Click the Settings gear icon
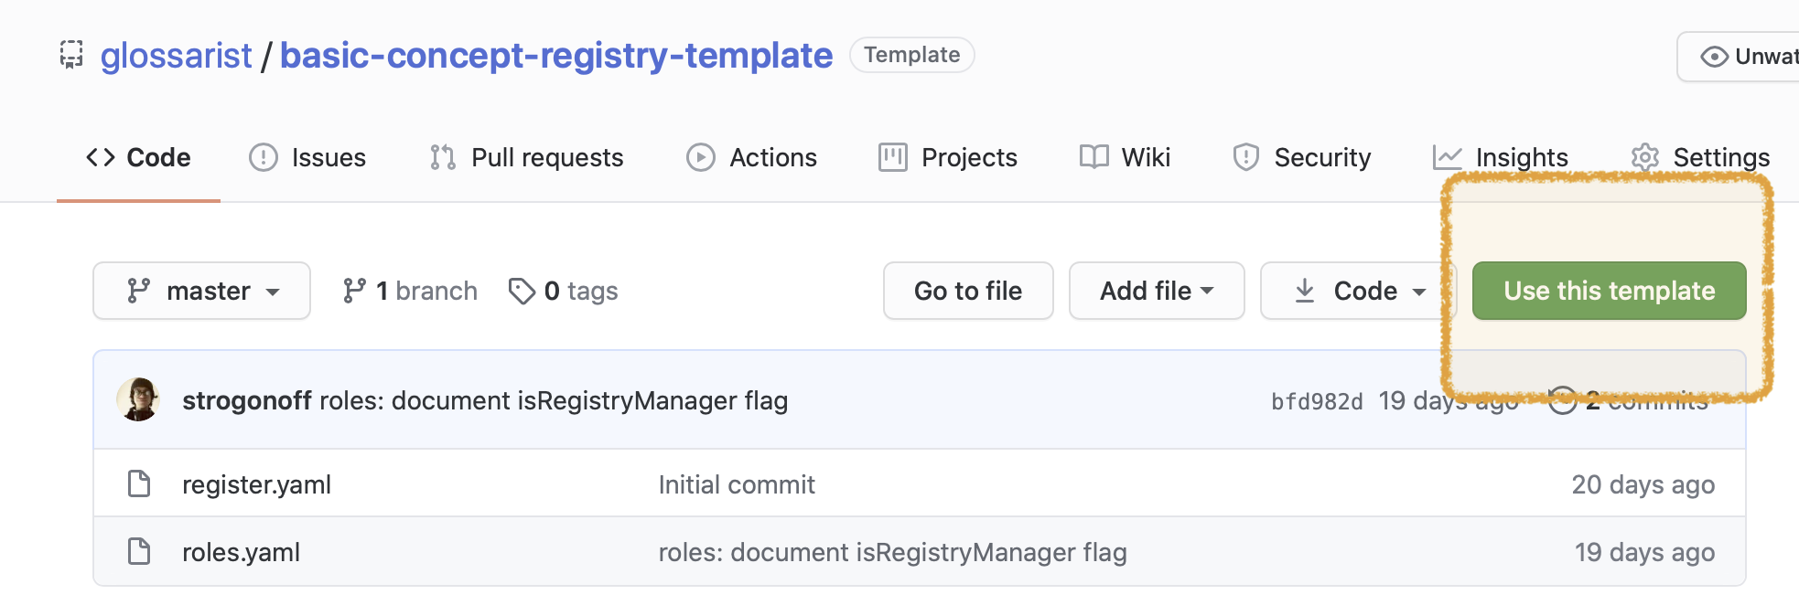The width and height of the screenshot is (1799, 616). (x=1645, y=157)
